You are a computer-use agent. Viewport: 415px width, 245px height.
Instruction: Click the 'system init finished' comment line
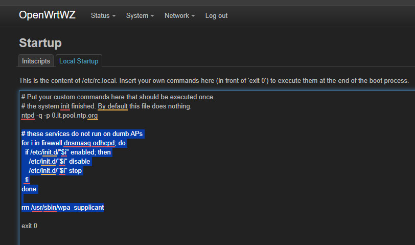pyautogui.click(x=106, y=106)
